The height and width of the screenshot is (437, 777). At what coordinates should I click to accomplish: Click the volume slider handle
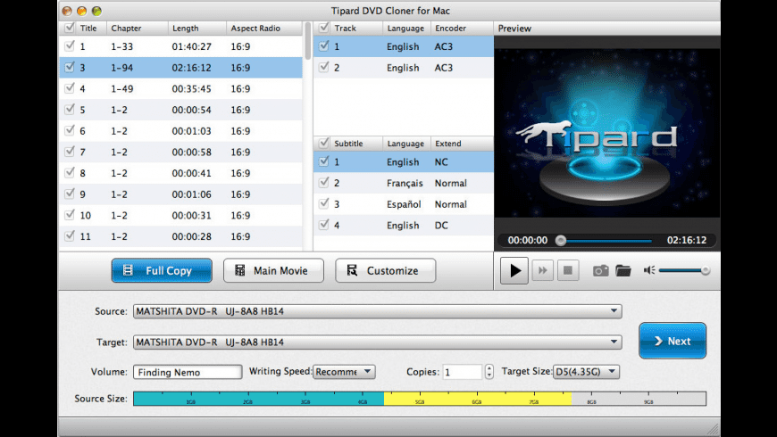tap(706, 270)
